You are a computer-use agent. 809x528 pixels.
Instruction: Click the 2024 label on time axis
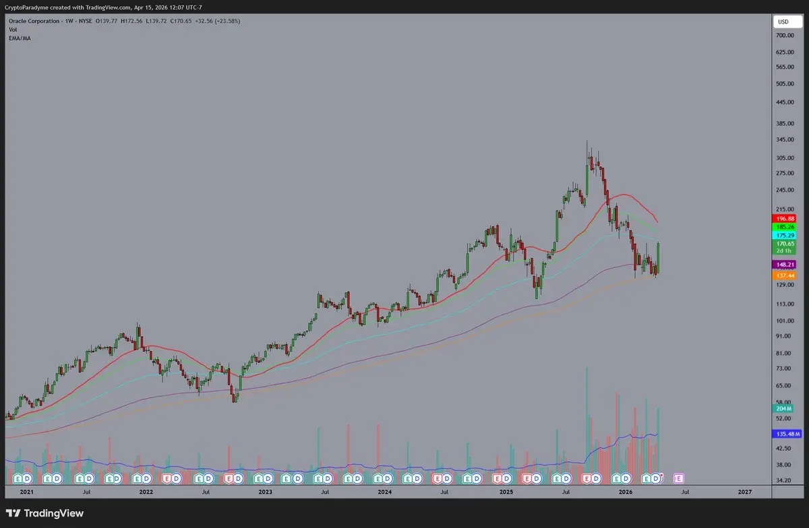[x=385, y=492]
